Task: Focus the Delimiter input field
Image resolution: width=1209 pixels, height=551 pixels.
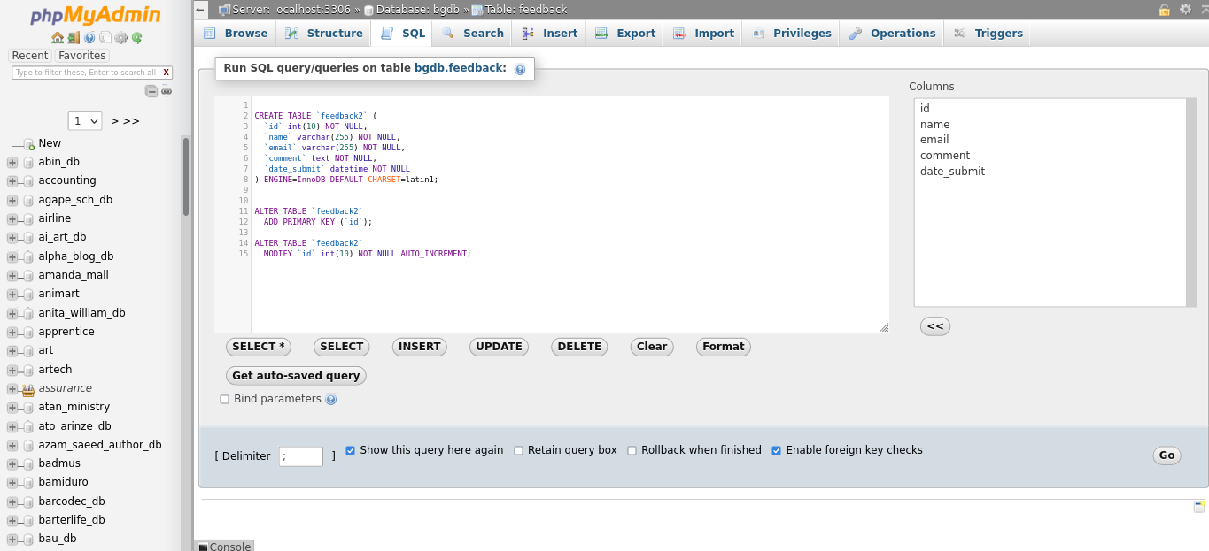Action: point(301,456)
